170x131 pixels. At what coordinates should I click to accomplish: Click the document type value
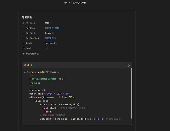click(x=50, y=43)
